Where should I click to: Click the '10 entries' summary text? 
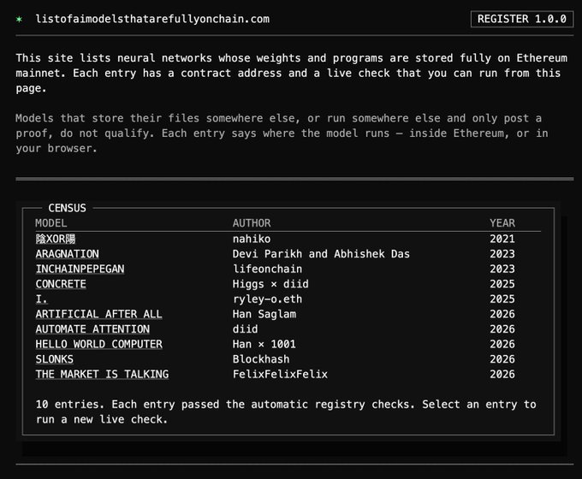click(x=286, y=411)
